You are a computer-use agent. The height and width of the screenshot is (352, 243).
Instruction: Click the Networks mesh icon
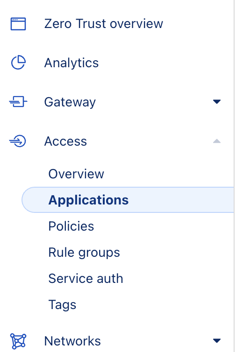(18, 341)
